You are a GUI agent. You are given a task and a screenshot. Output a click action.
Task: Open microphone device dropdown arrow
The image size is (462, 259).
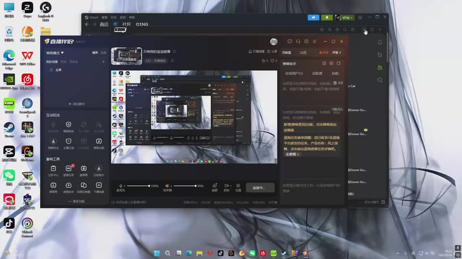(x=124, y=186)
